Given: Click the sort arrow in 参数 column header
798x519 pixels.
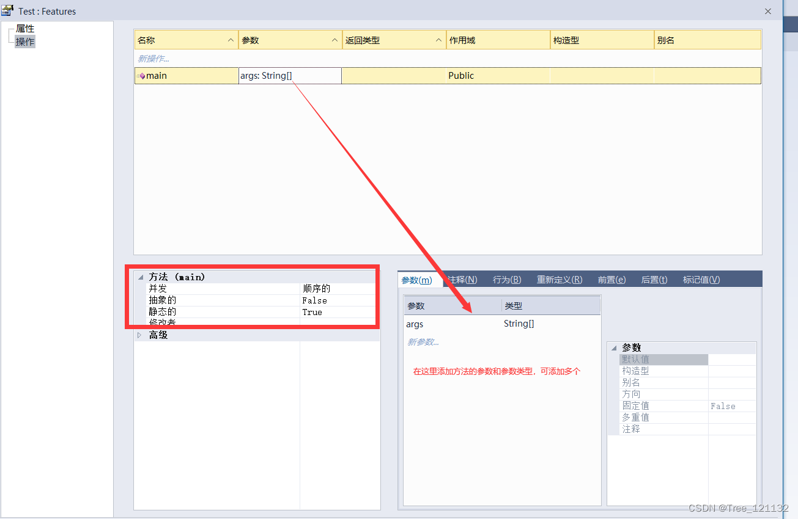Looking at the screenshot, I should click(x=334, y=40).
